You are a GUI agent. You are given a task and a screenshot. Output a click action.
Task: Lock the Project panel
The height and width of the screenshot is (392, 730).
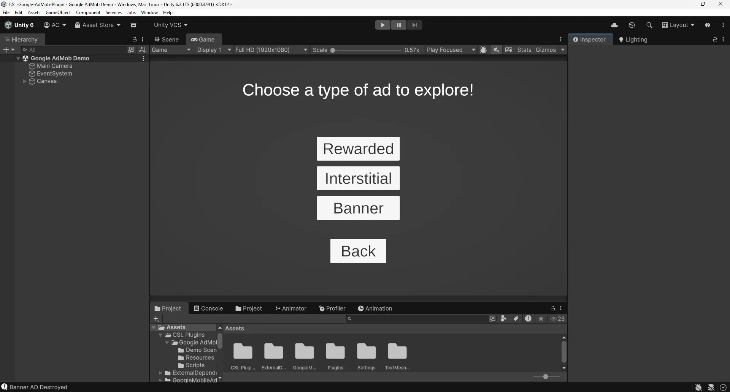click(553, 308)
